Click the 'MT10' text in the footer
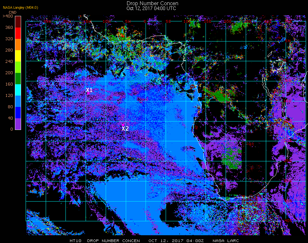 [76, 241]
